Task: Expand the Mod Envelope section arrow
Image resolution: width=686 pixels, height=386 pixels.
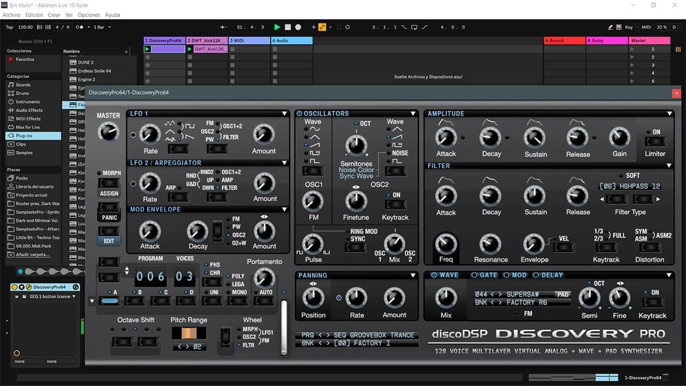Action: [x=285, y=209]
